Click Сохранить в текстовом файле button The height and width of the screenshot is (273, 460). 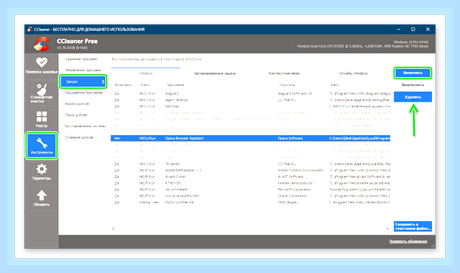[413, 226]
